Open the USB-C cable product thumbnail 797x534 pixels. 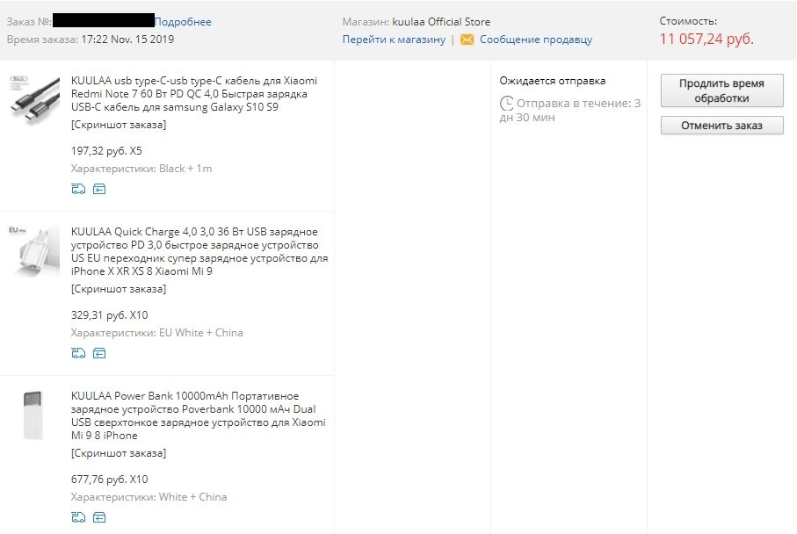pos(34,99)
